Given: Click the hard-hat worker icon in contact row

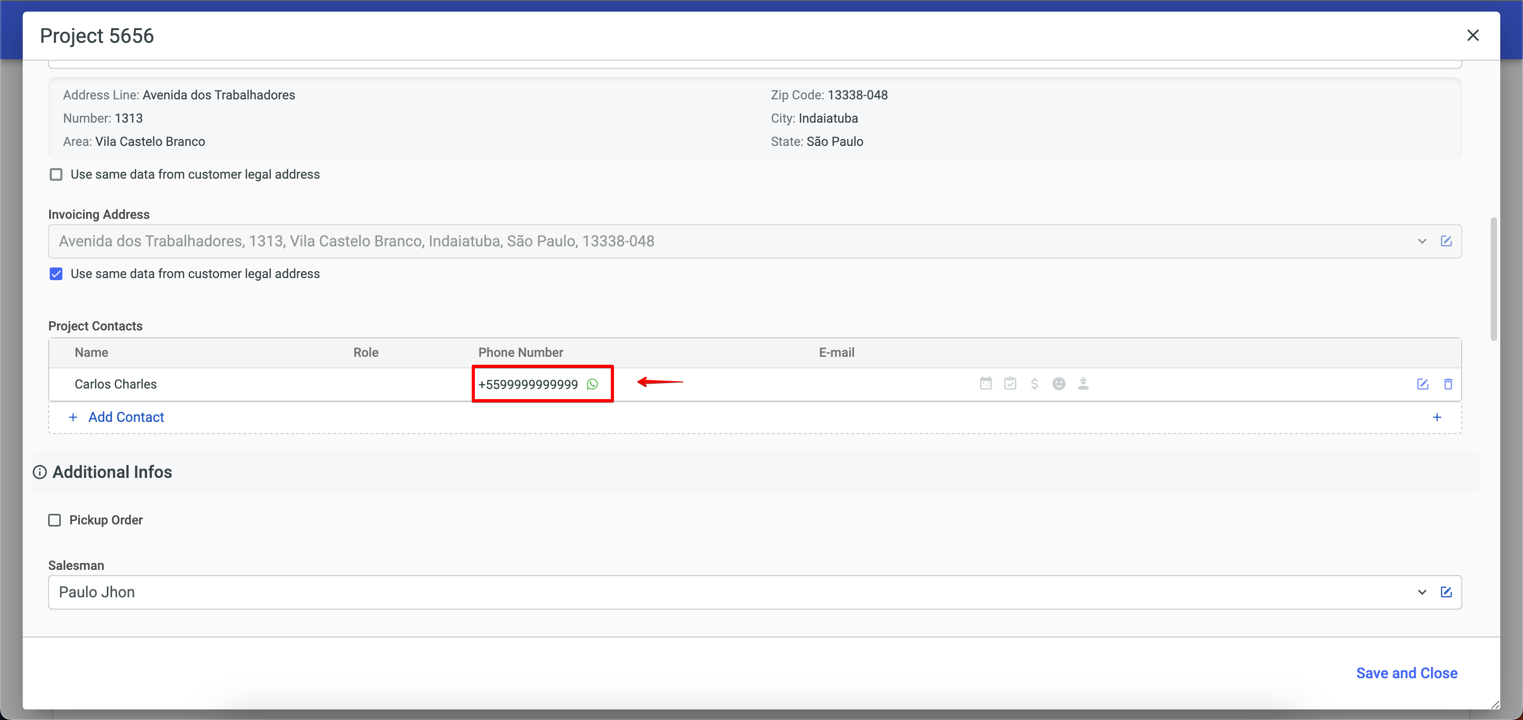Looking at the screenshot, I should pyautogui.click(x=1082, y=384).
